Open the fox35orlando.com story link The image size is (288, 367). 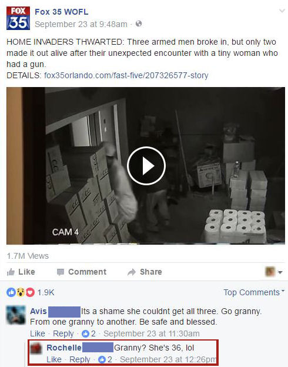click(126, 75)
